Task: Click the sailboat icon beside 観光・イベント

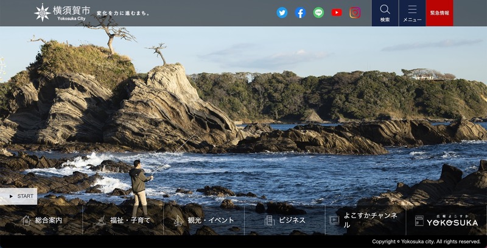Action: point(178,221)
